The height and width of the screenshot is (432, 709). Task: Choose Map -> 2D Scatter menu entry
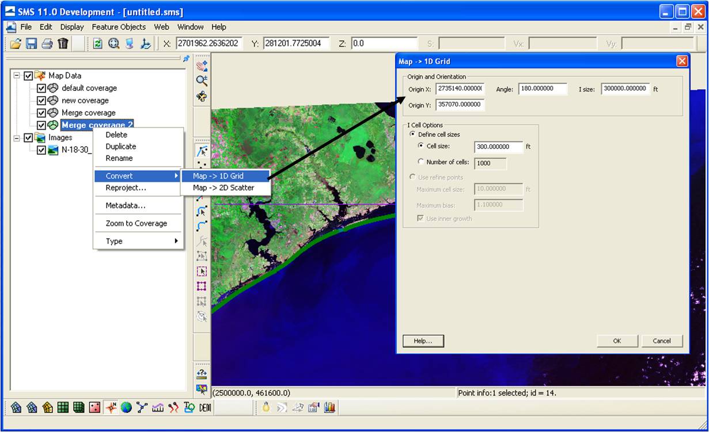(223, 188)
